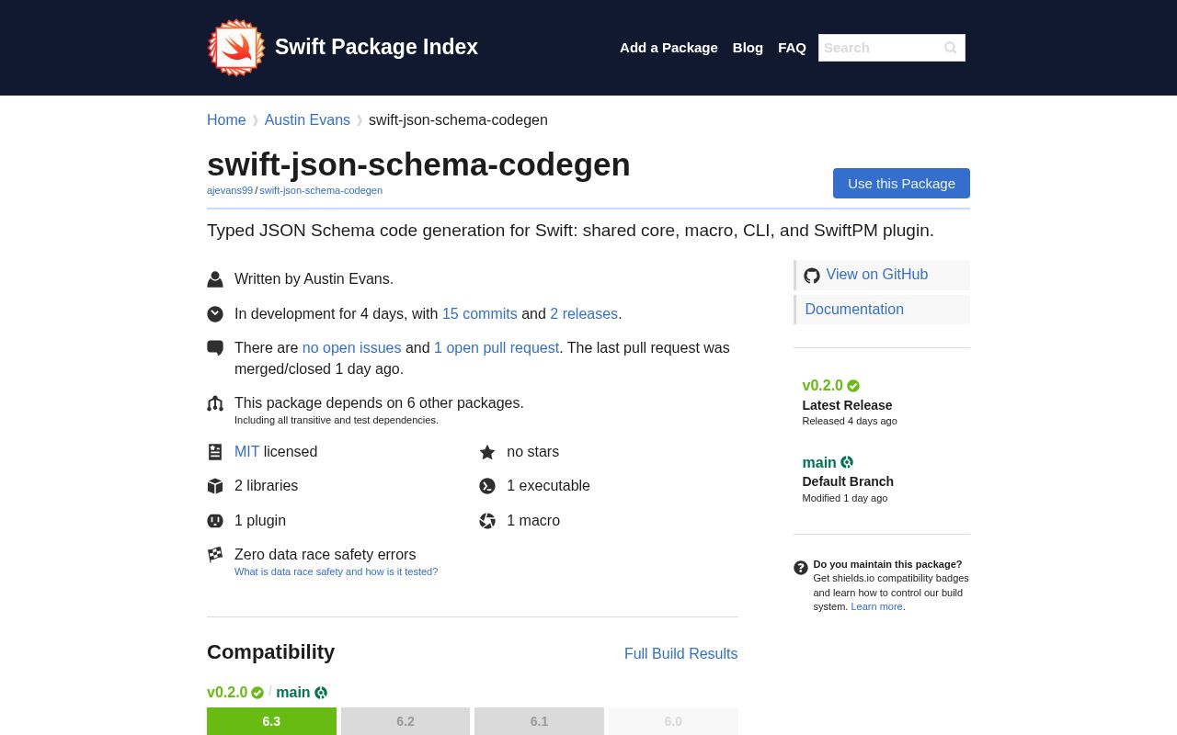Click the green 6.3 compatibility cell
This screenshot has height=735, width=1177.
(x=271, y=721)
